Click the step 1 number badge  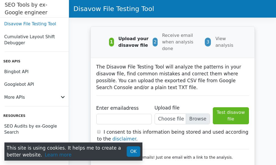pos(112,42)
